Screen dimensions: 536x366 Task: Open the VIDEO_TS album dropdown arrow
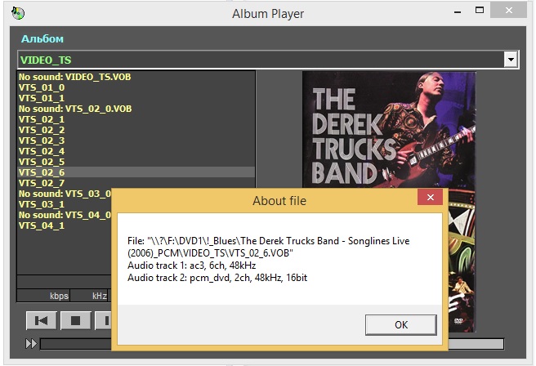coord(511,60)
